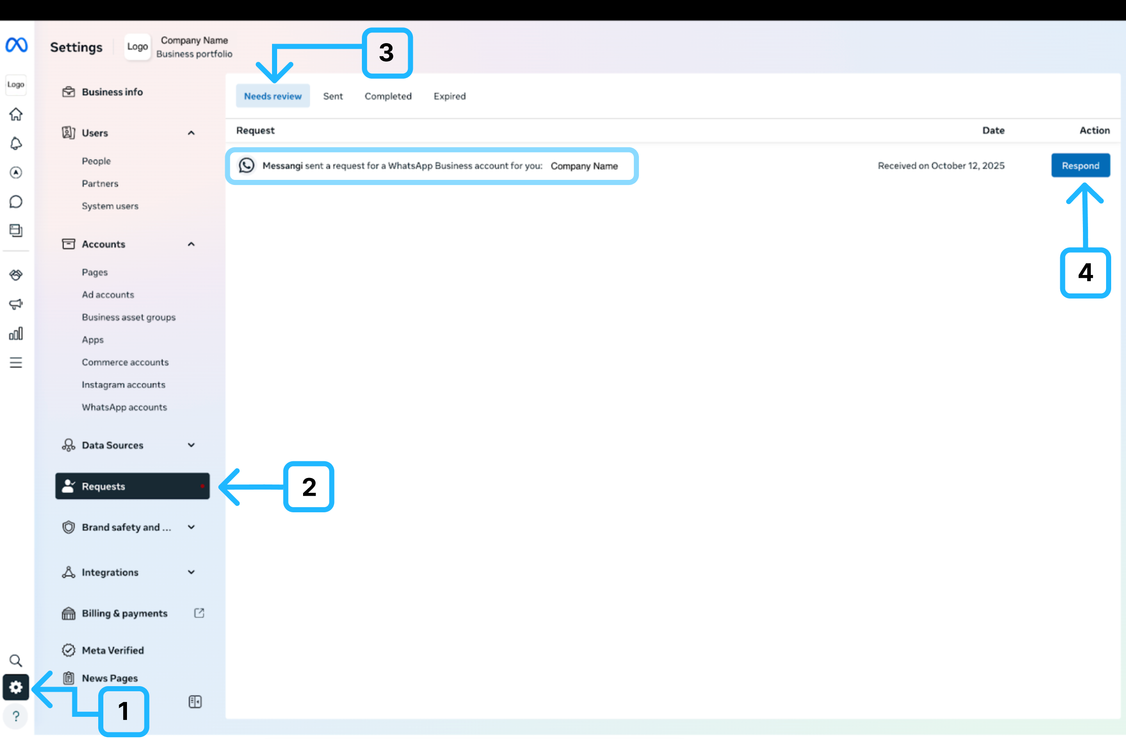Collapse the Users section chevron
1126x739 pixels.
coord(191,133)
